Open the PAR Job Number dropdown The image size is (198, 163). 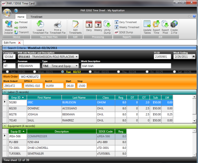(76, 57)
